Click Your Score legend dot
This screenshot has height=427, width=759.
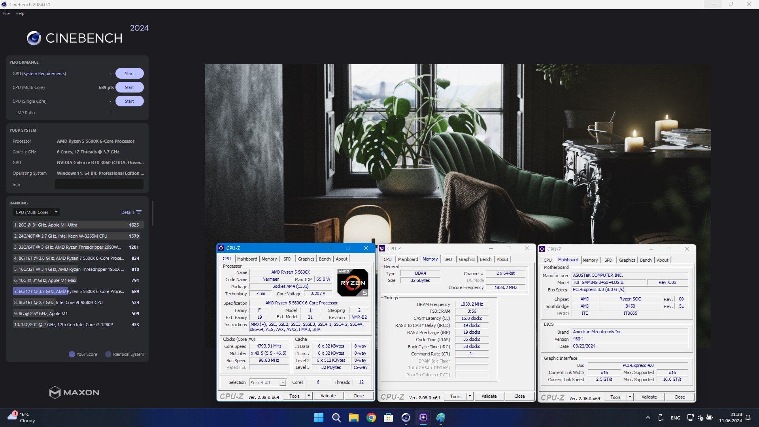pos(72,354)
